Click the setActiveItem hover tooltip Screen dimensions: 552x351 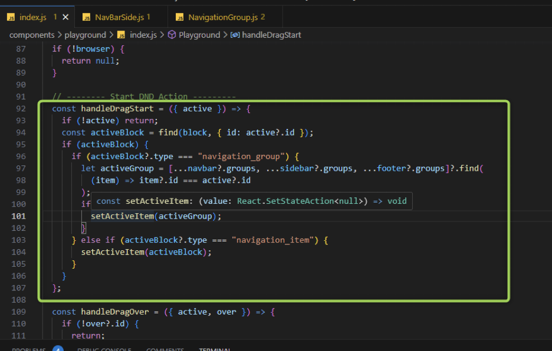tap(251, 201)
